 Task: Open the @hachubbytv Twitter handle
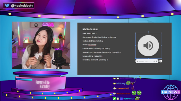[x=22, y=6]
